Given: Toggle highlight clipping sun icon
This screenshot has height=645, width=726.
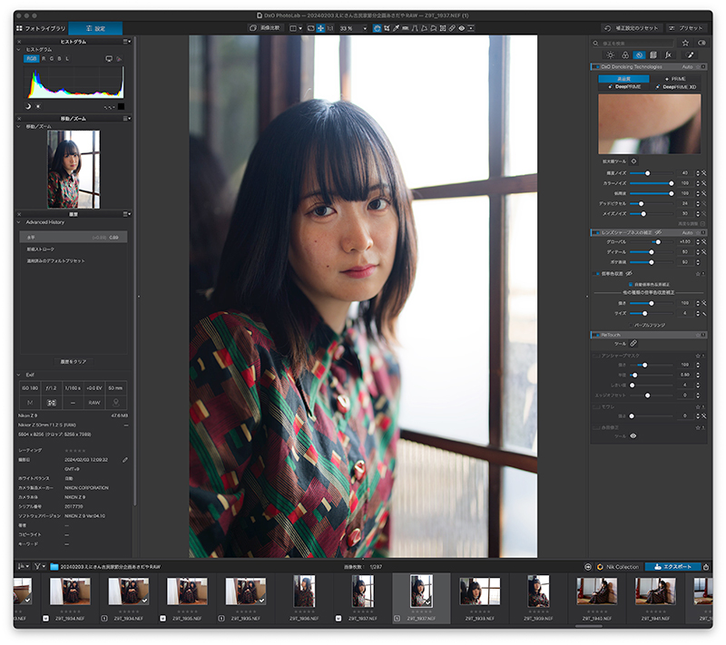Looking at the screenshot, I should 38,106.
